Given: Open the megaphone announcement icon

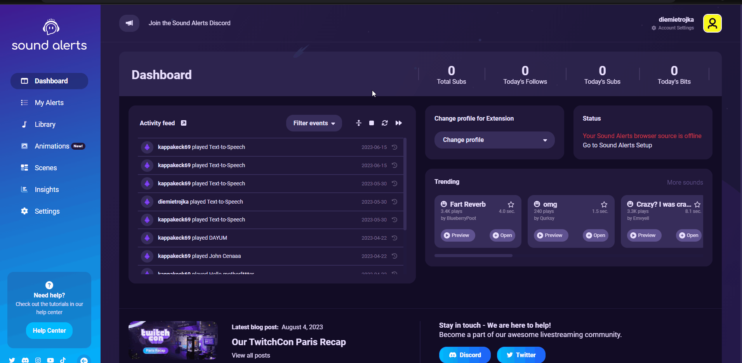Looking at the screenshot, I should tap(129, 23).
